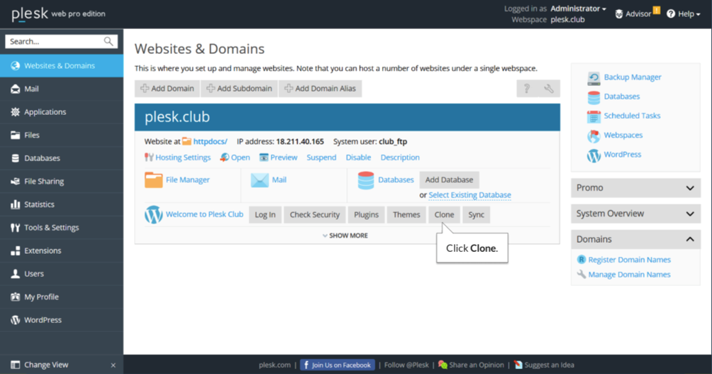Viewport: 712px width, 374px height.
Task: Click the WordPress icon in left sidebar
Action: coord(15,320)
